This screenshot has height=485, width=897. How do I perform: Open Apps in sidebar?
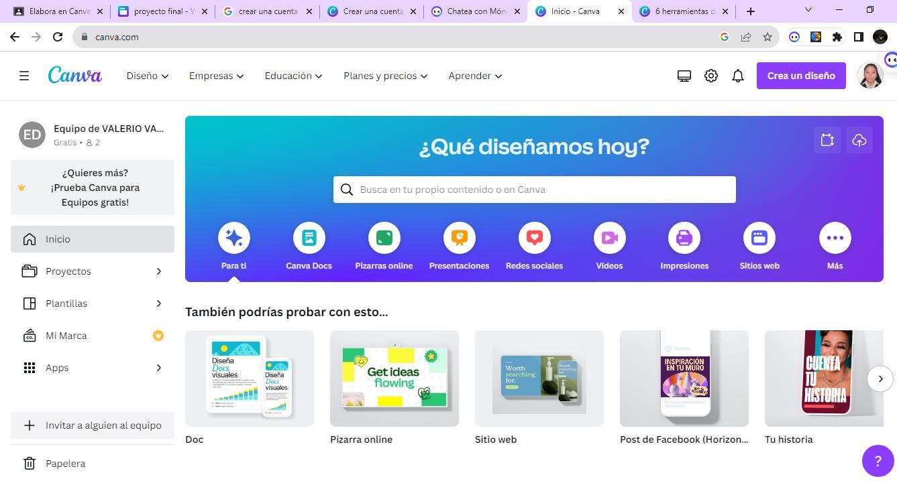click(x=93, y=368)
